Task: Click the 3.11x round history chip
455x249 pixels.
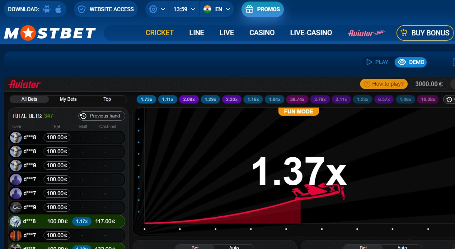Action: (x=341, y=99)
